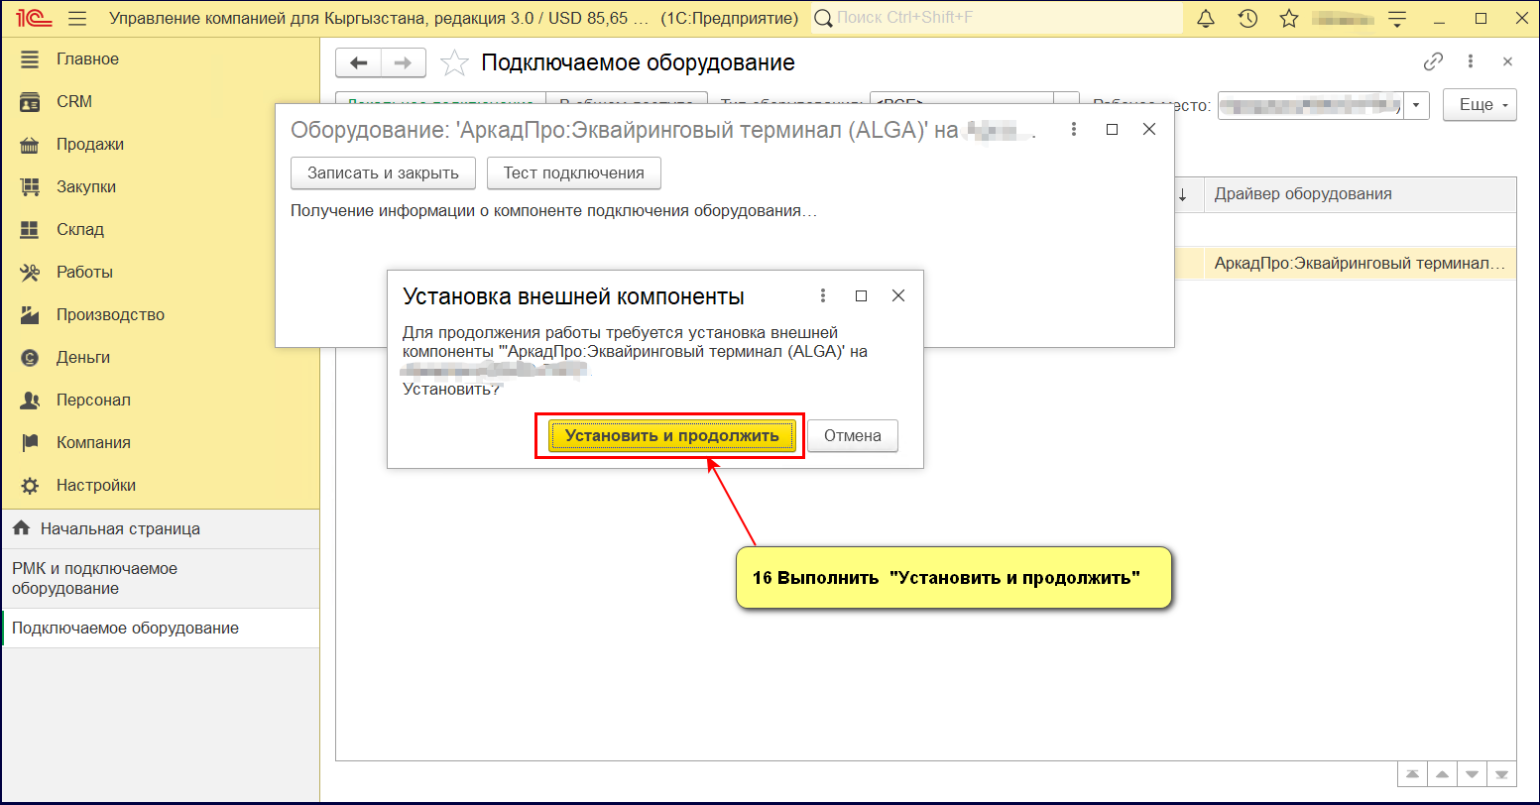This screenshot has width=1540, height=805.
Task: Copy link with chain icon
Action: 1433,61
